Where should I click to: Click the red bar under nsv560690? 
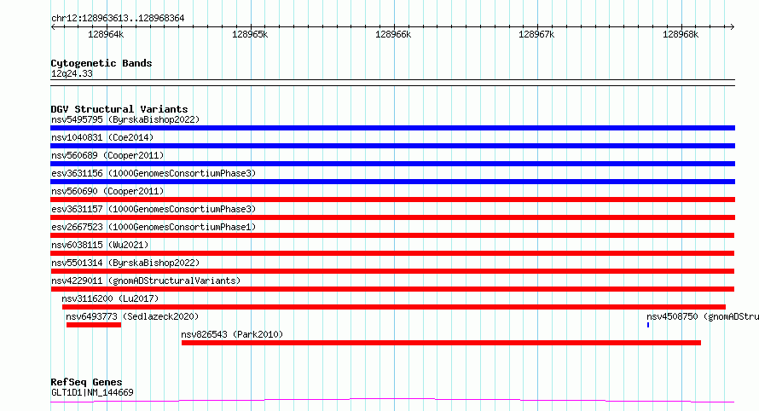tap(392, 200)
